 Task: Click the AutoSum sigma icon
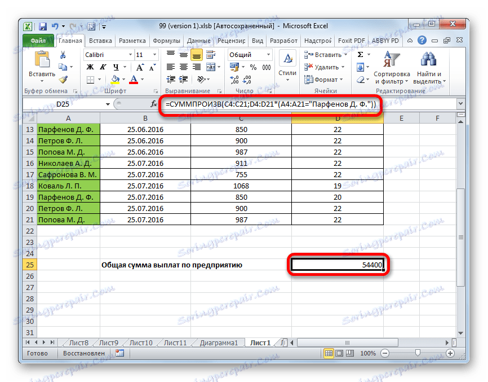[x=360, y=55]
